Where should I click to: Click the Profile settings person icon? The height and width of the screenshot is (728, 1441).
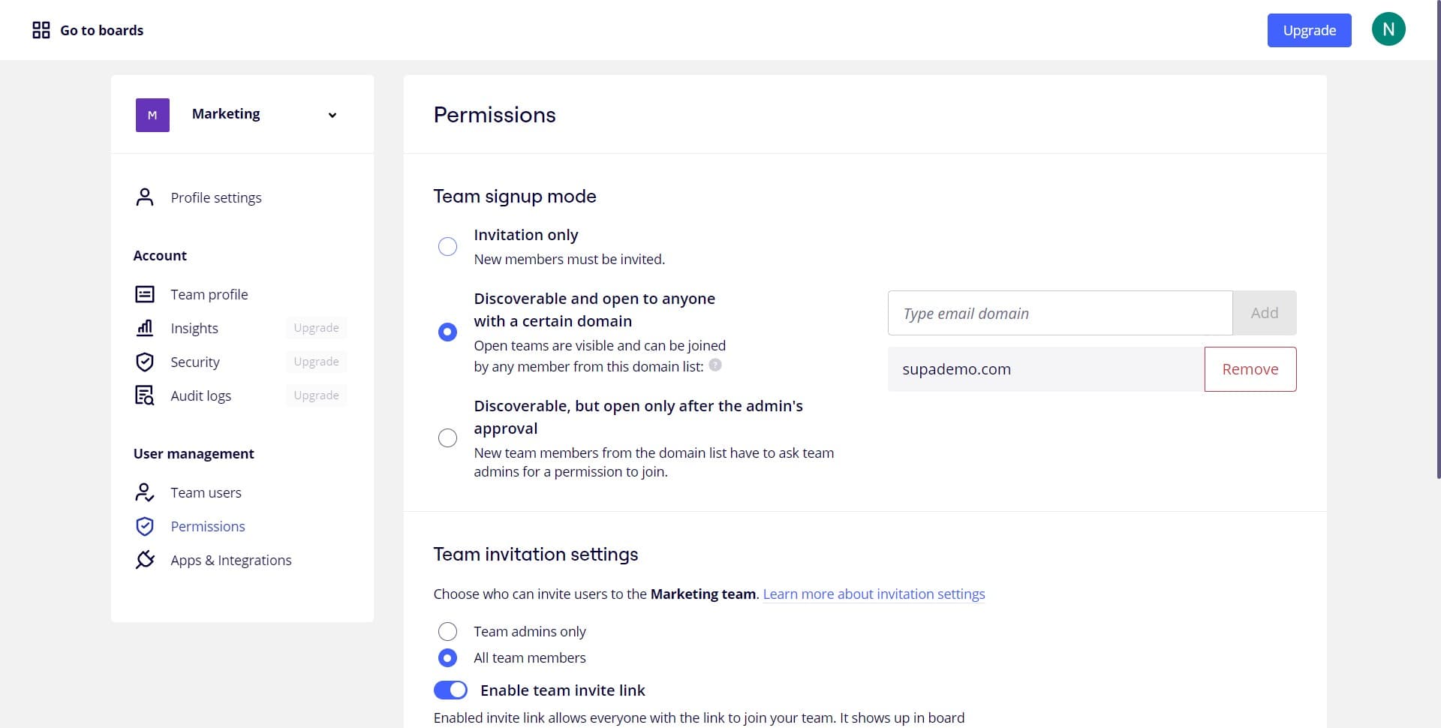pyautogui.click(x=144, y=197)
